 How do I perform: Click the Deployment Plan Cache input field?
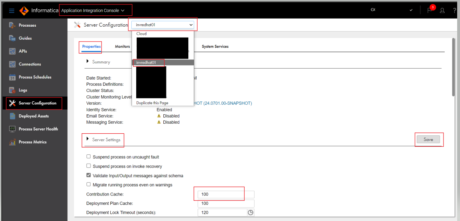(226, 203)
